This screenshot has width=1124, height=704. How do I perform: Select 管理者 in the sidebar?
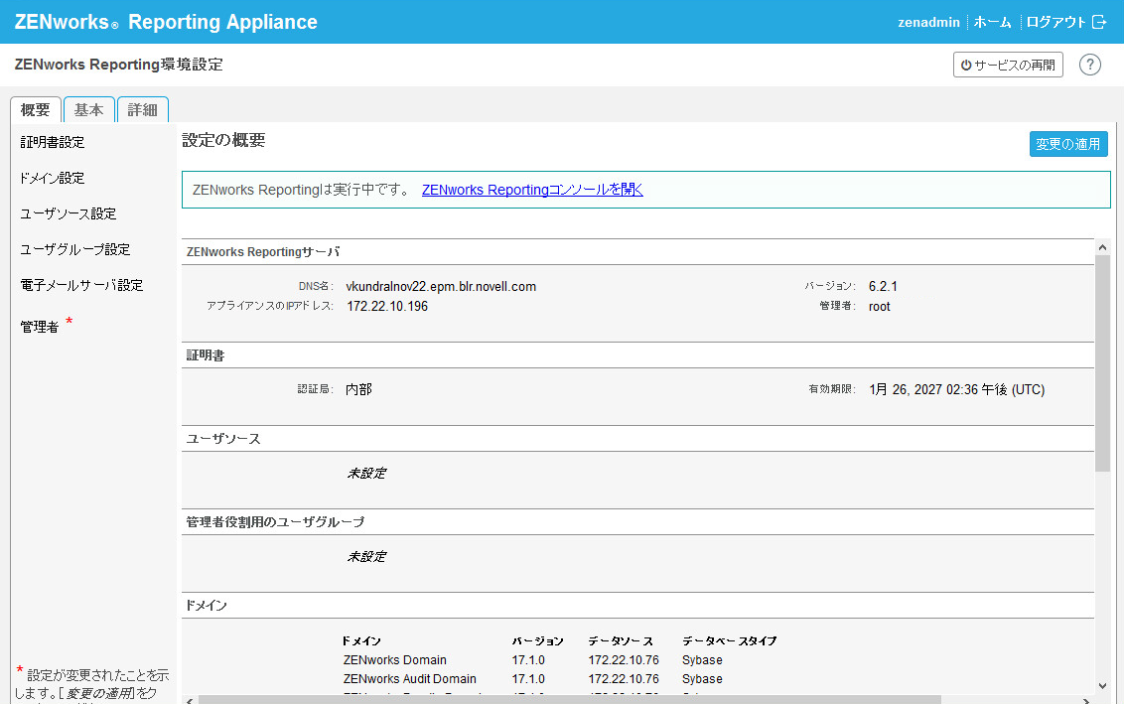(40, 327)
